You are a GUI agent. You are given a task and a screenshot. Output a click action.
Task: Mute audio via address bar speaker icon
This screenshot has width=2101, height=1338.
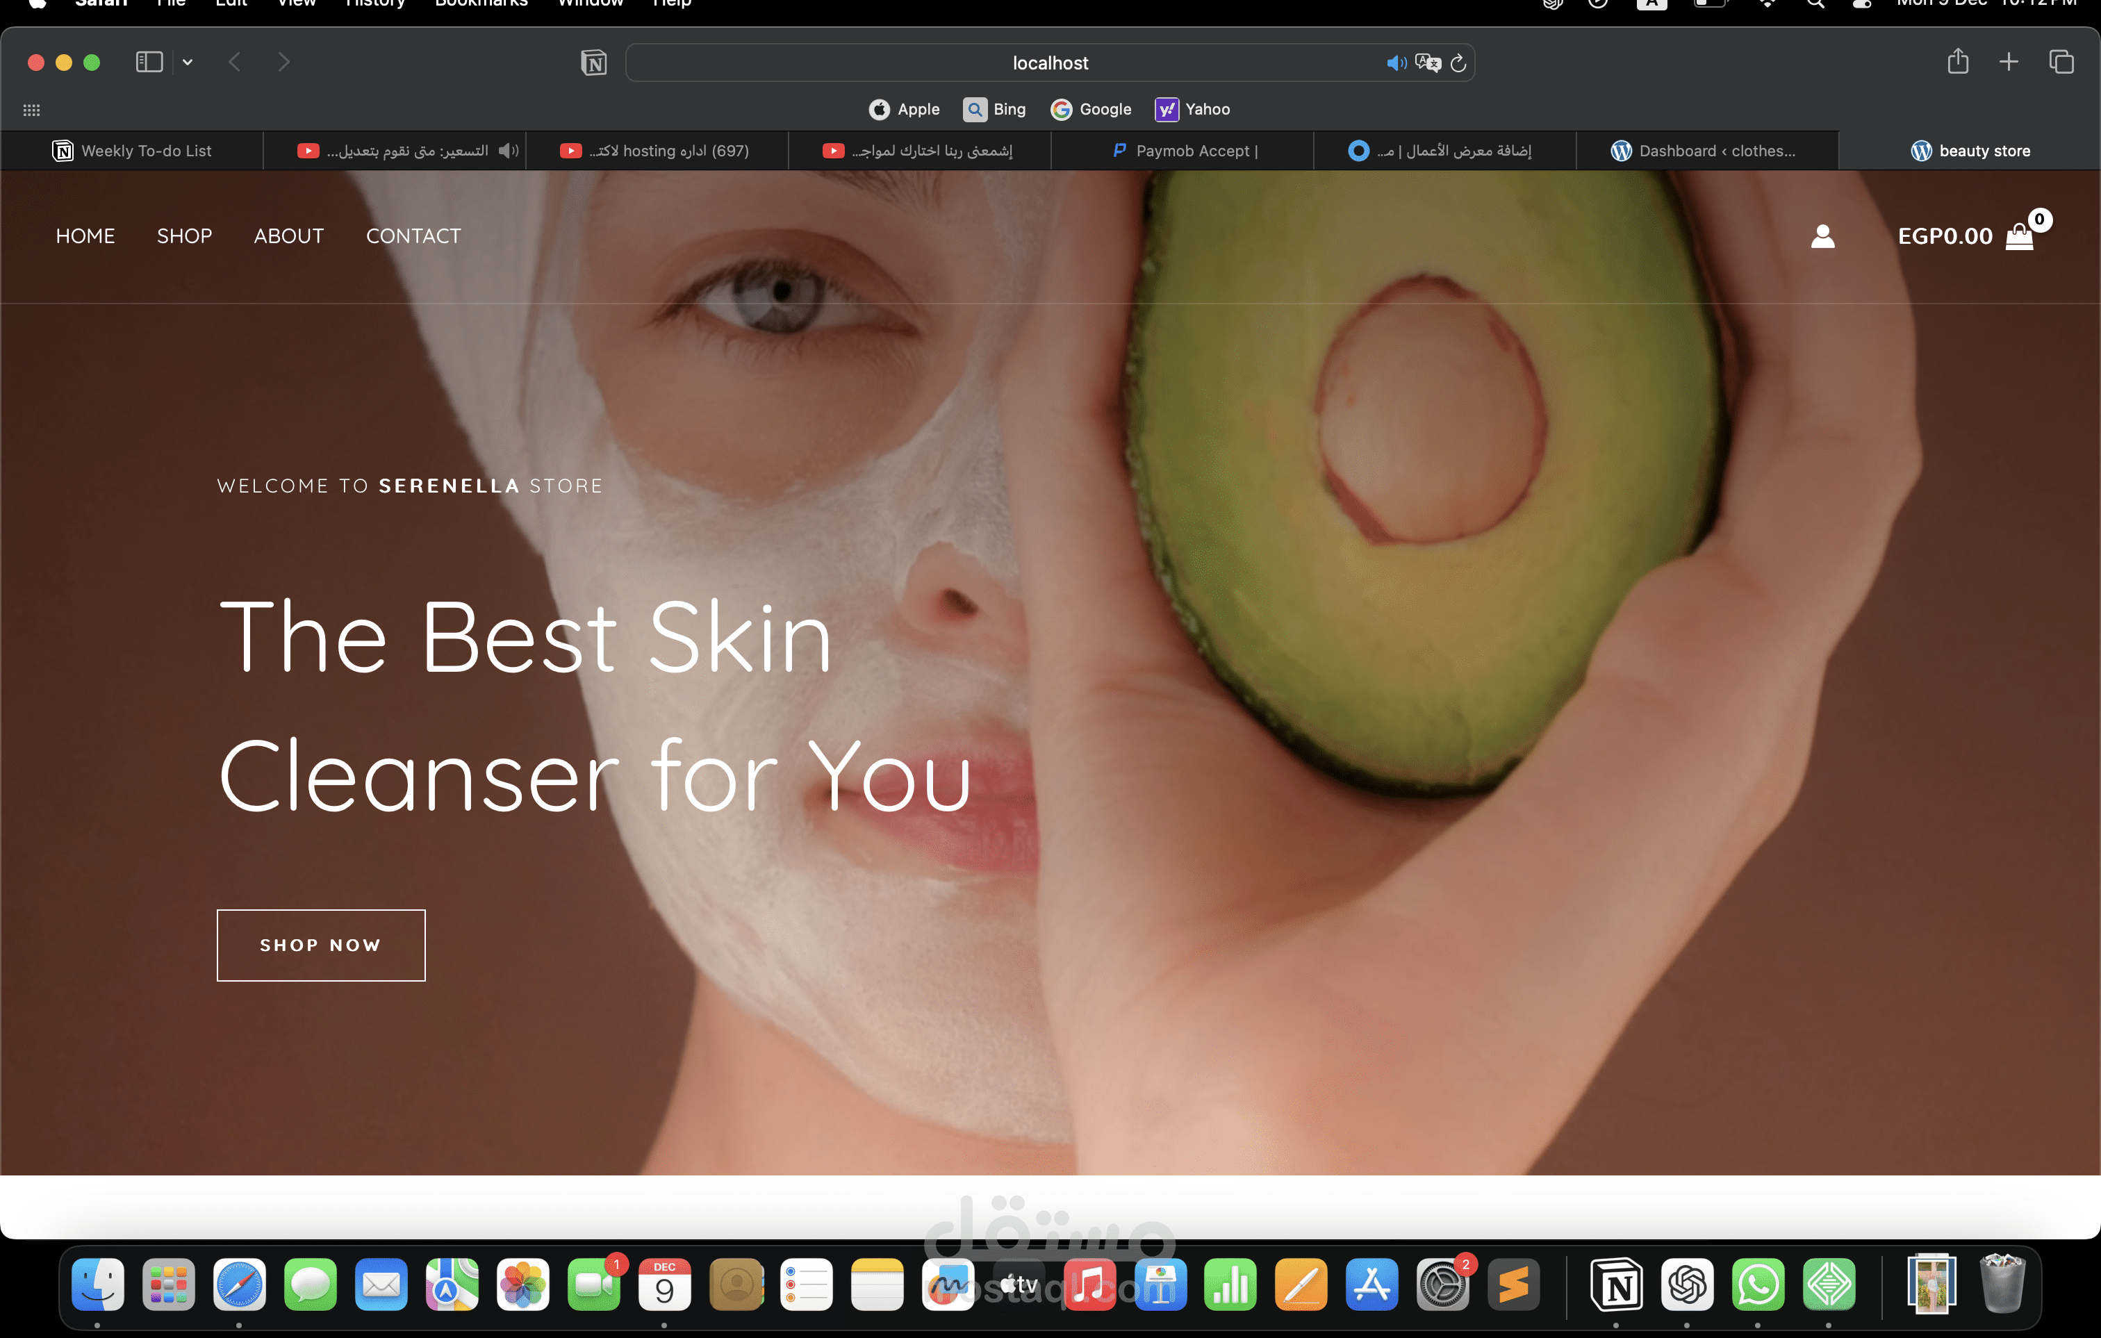pyautogui.click(x=1396, y=63)
